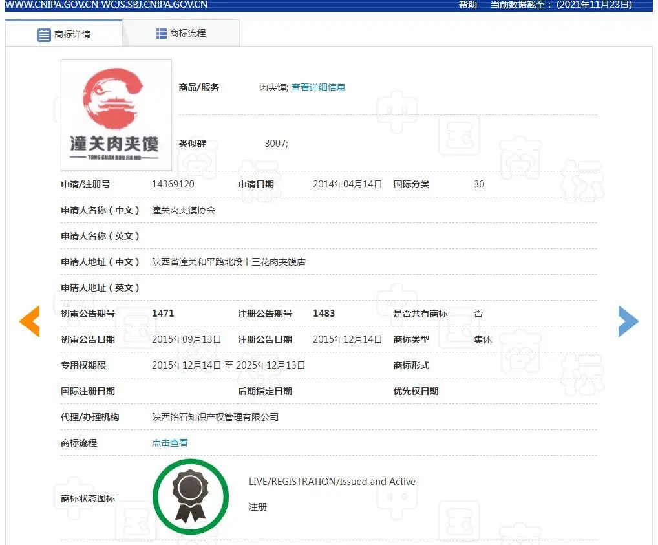Click the grid icon on 商标流程 tab
The image size is (658, 545).
click(162, 33)
